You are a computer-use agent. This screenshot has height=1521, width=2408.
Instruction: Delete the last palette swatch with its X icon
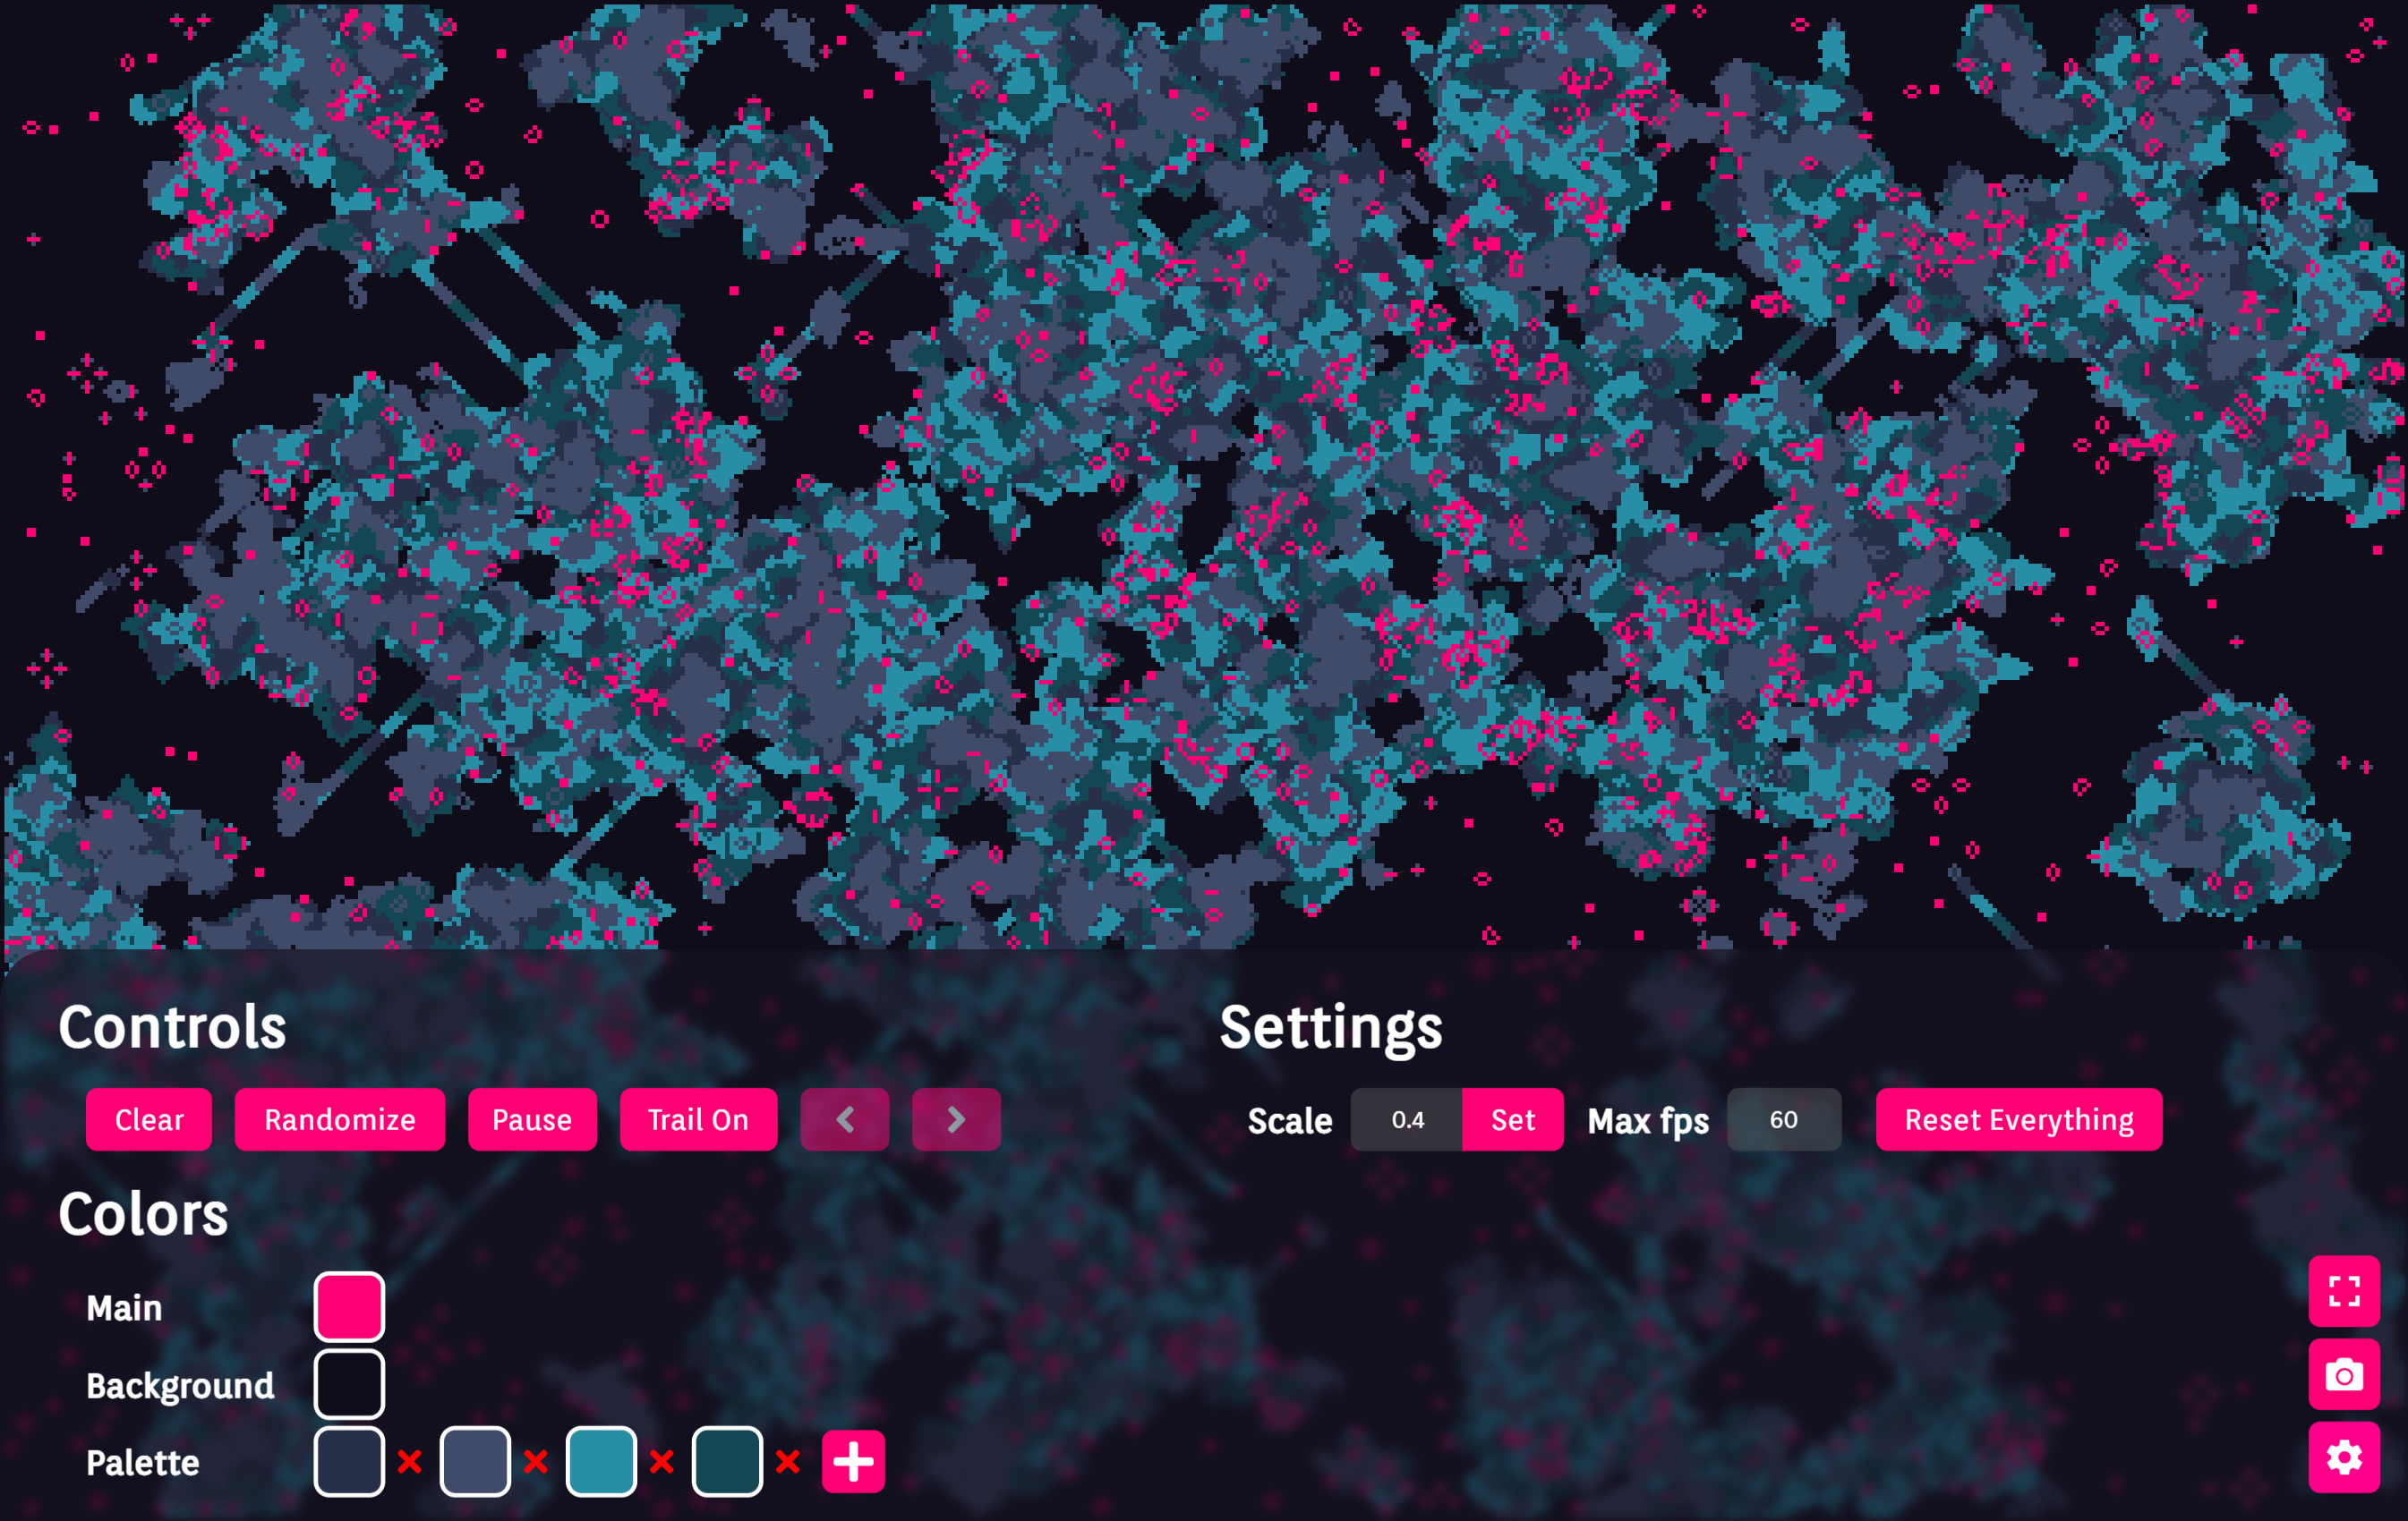(x=788, y=1462)
